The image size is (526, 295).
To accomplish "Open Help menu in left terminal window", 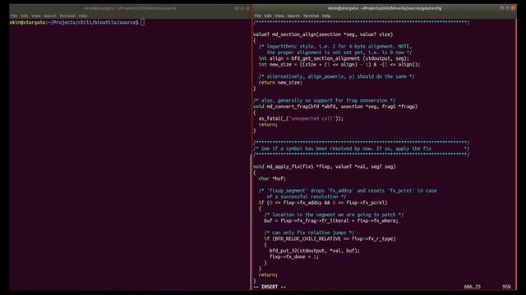I will (x=83, y=16).
